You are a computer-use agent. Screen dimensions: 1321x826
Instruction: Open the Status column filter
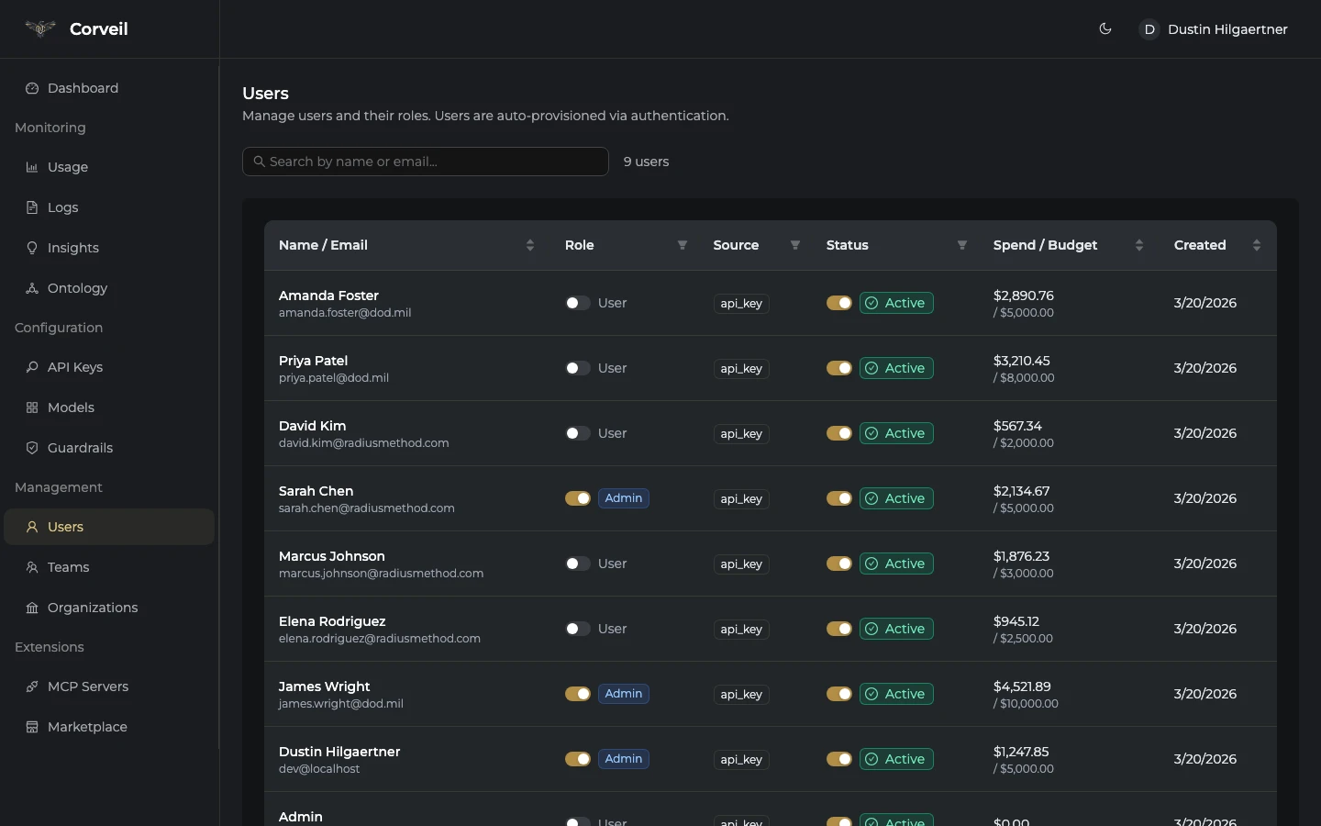click(x=962, y=245)
